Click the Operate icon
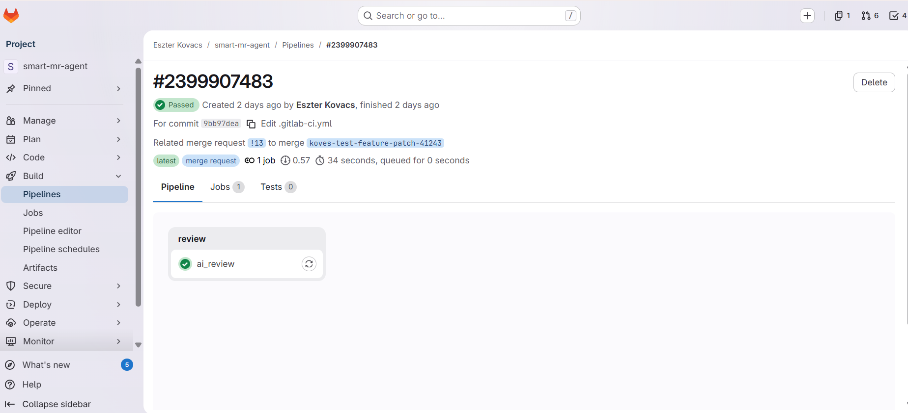 pyautogui.click(x=11, y=323)
